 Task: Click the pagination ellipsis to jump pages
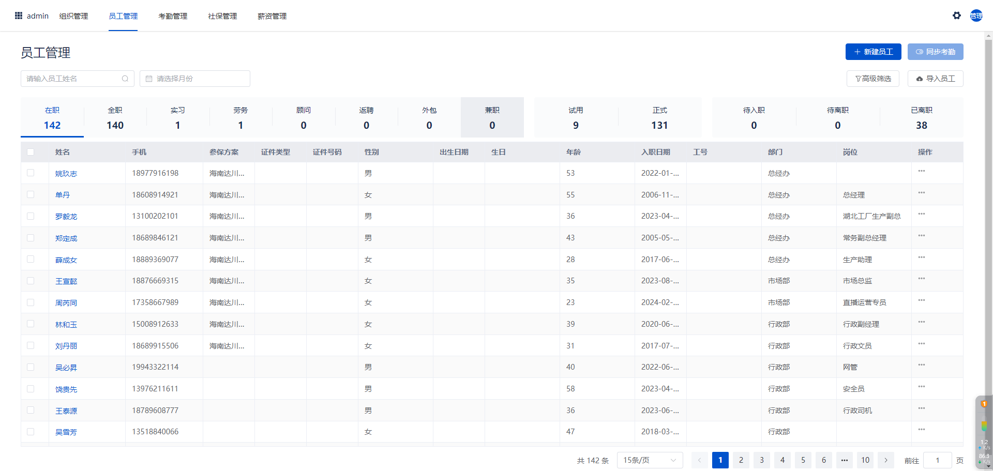[x=844, y=460]
